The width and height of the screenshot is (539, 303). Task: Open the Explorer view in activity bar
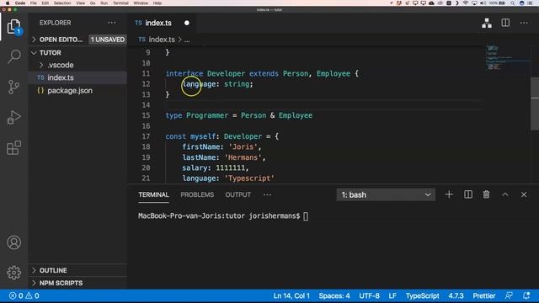pos(13,27)
